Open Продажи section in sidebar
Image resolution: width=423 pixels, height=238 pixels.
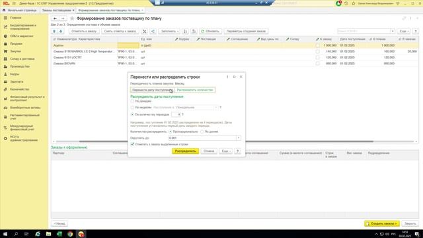tap(16, 44)
